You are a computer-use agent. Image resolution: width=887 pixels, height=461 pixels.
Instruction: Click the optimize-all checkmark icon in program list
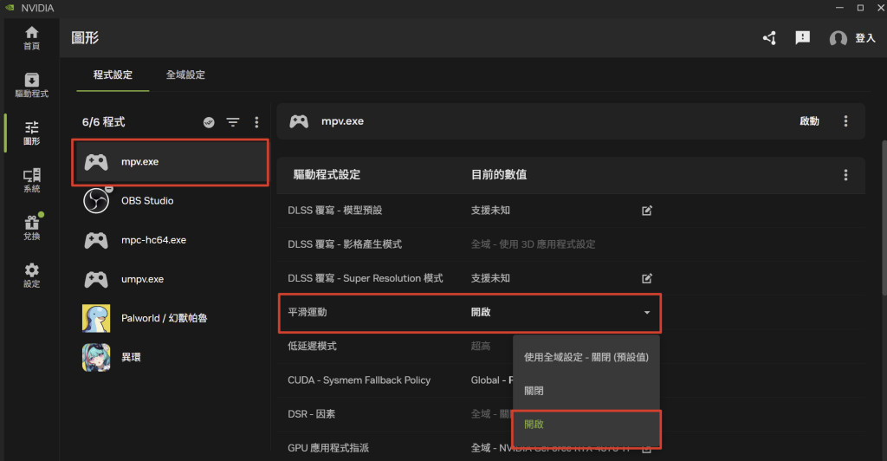pos(209,122)
